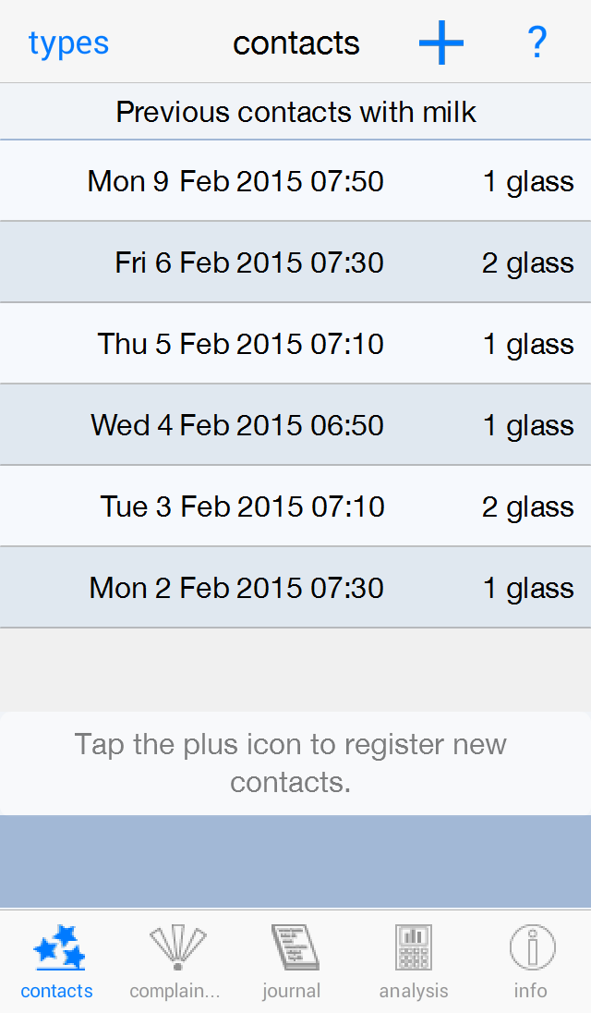Screen dimensions: 591x1013
Task: Tap the 'info' tab label
Action: pos(531,991)
